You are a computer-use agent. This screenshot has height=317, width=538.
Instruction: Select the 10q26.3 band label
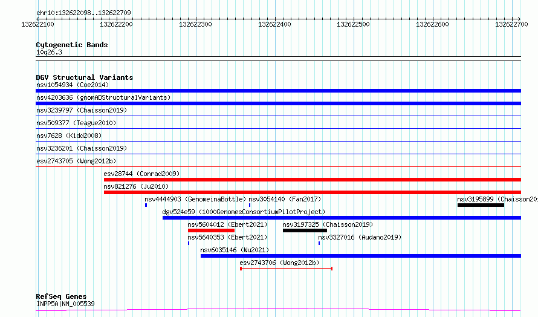[49, 52]
